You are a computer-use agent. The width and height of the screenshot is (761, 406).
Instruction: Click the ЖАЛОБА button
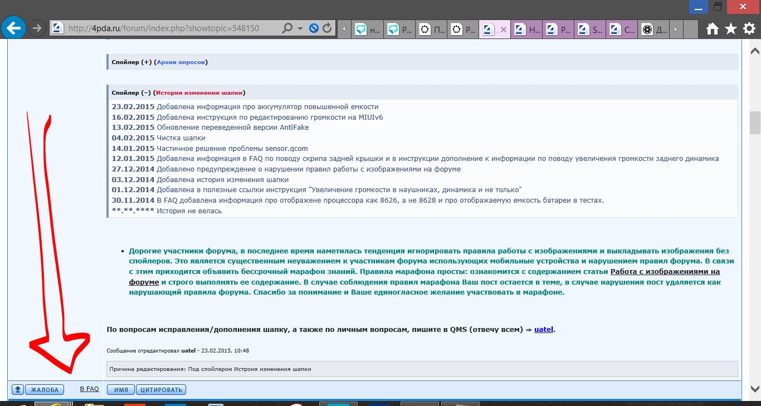[x=45, y=390]
